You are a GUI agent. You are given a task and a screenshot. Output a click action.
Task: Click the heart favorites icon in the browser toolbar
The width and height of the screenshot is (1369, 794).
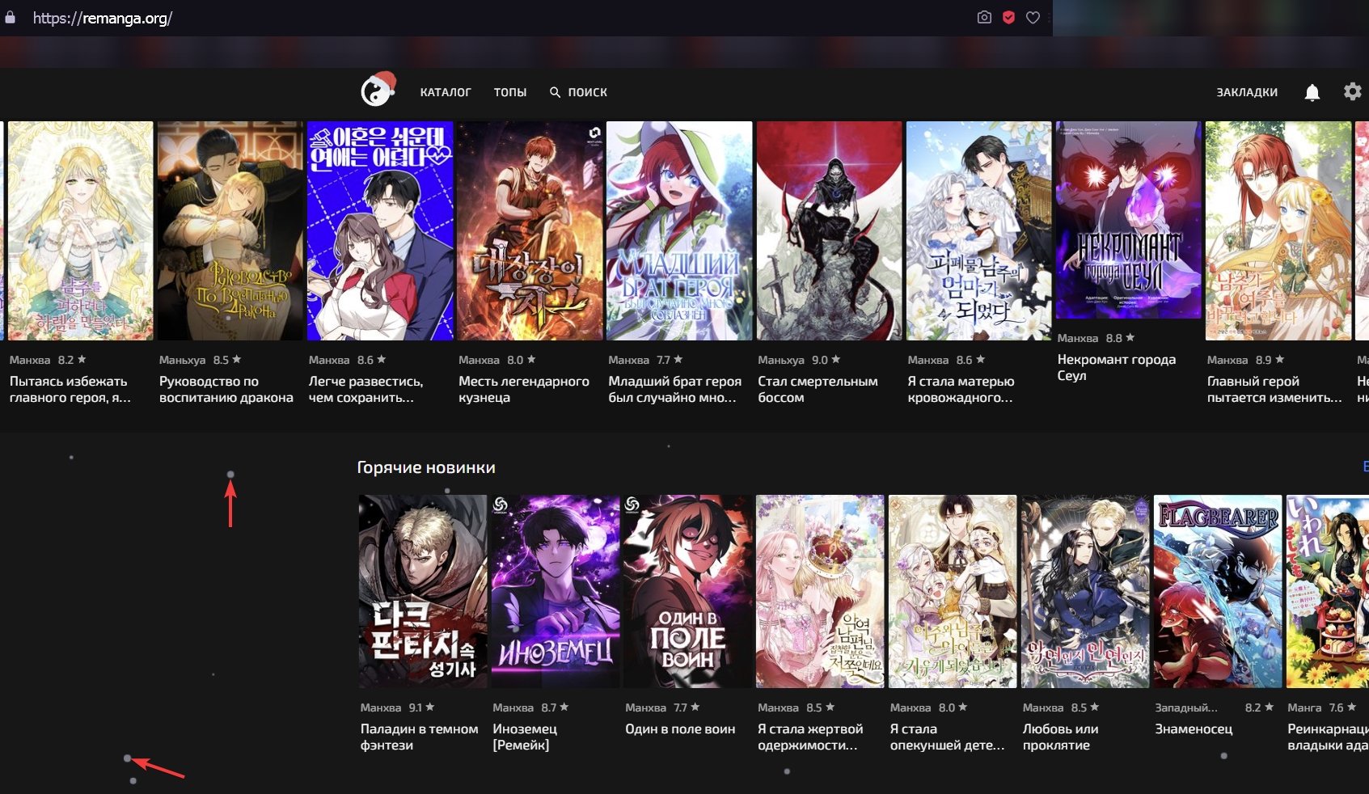point(1033,16)
